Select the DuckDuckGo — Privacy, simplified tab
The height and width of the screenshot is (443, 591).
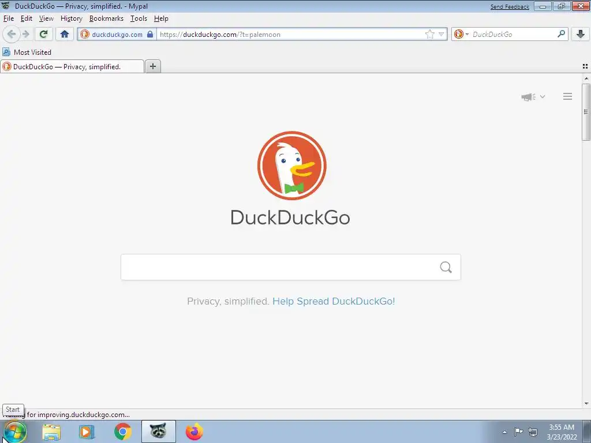click(x=72, y=67)
